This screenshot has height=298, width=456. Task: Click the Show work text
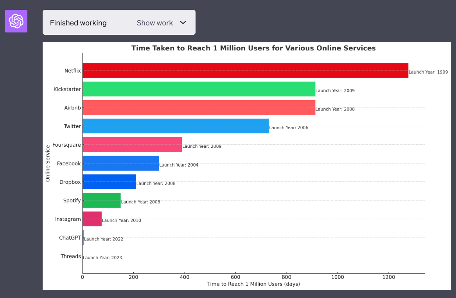tap(154, 23)
